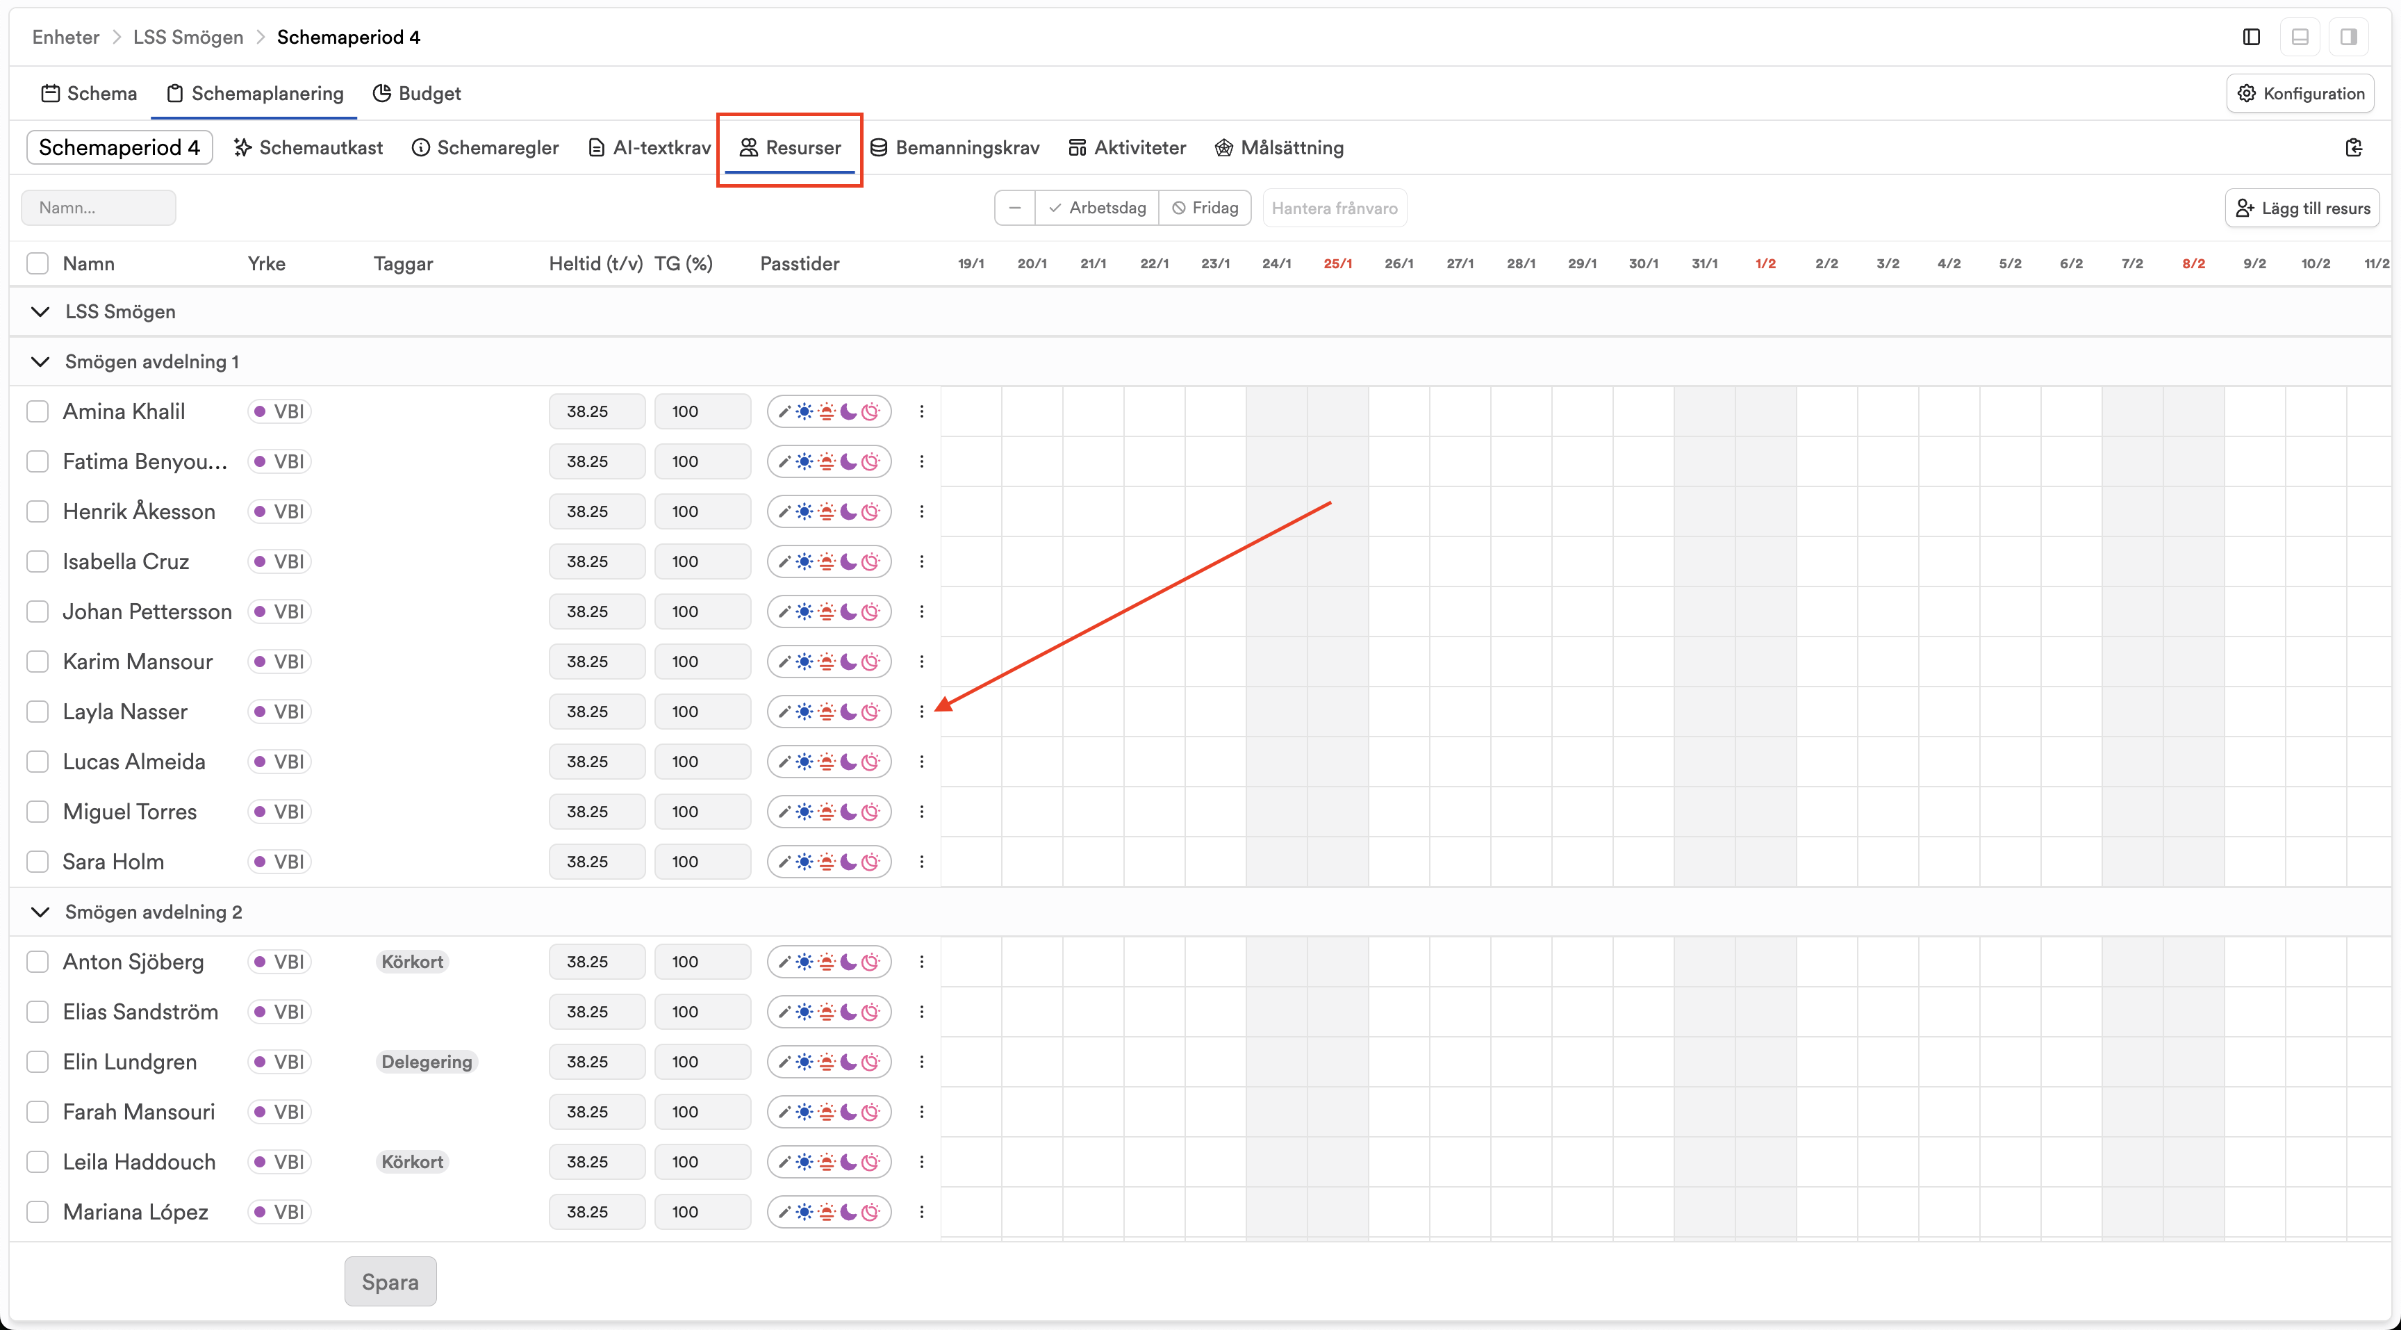
Task: Toggle the right sidebar panel icon
Action: coord(2348,38)
